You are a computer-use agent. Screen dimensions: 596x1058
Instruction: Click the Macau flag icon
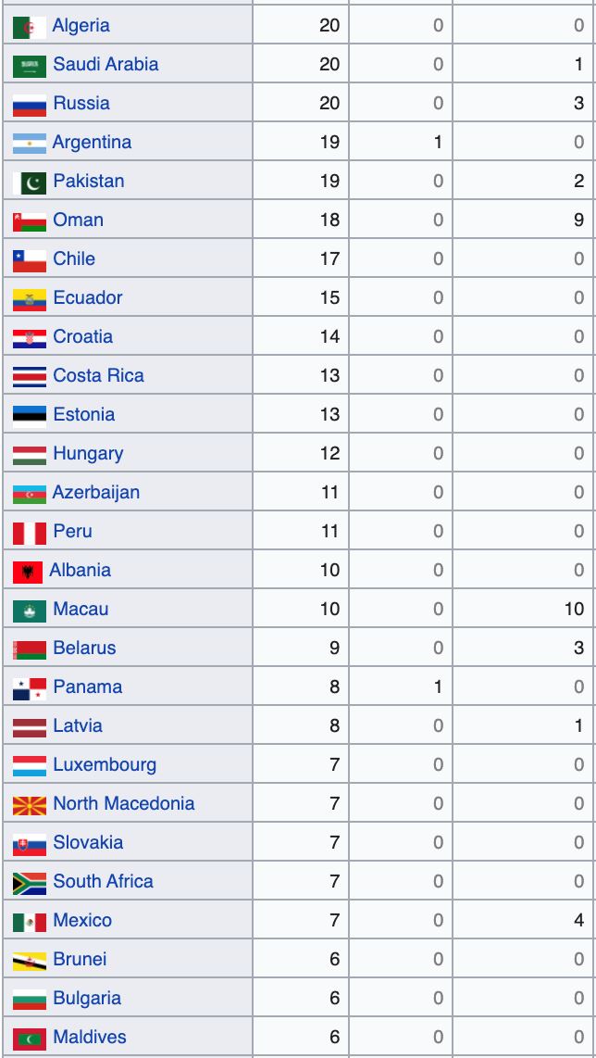click(x=29, y=610)
